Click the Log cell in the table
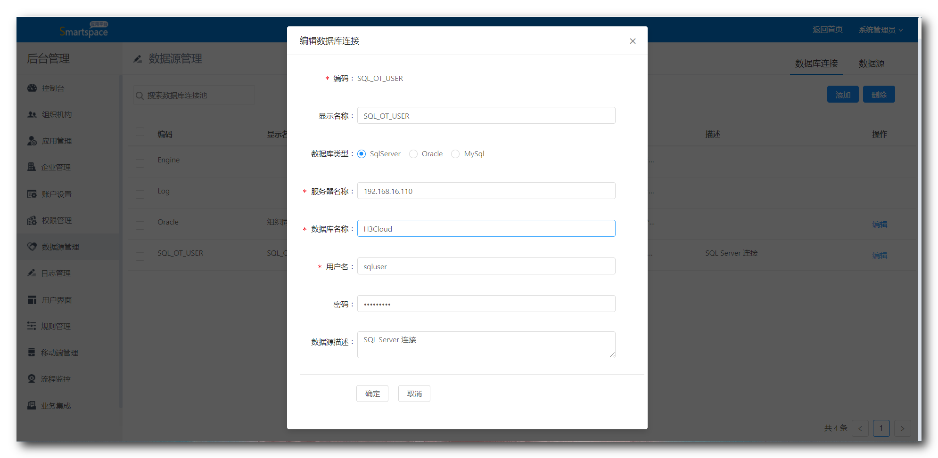Image resolution: width=938 pixels, height=458 pixels. pos(164,191)
